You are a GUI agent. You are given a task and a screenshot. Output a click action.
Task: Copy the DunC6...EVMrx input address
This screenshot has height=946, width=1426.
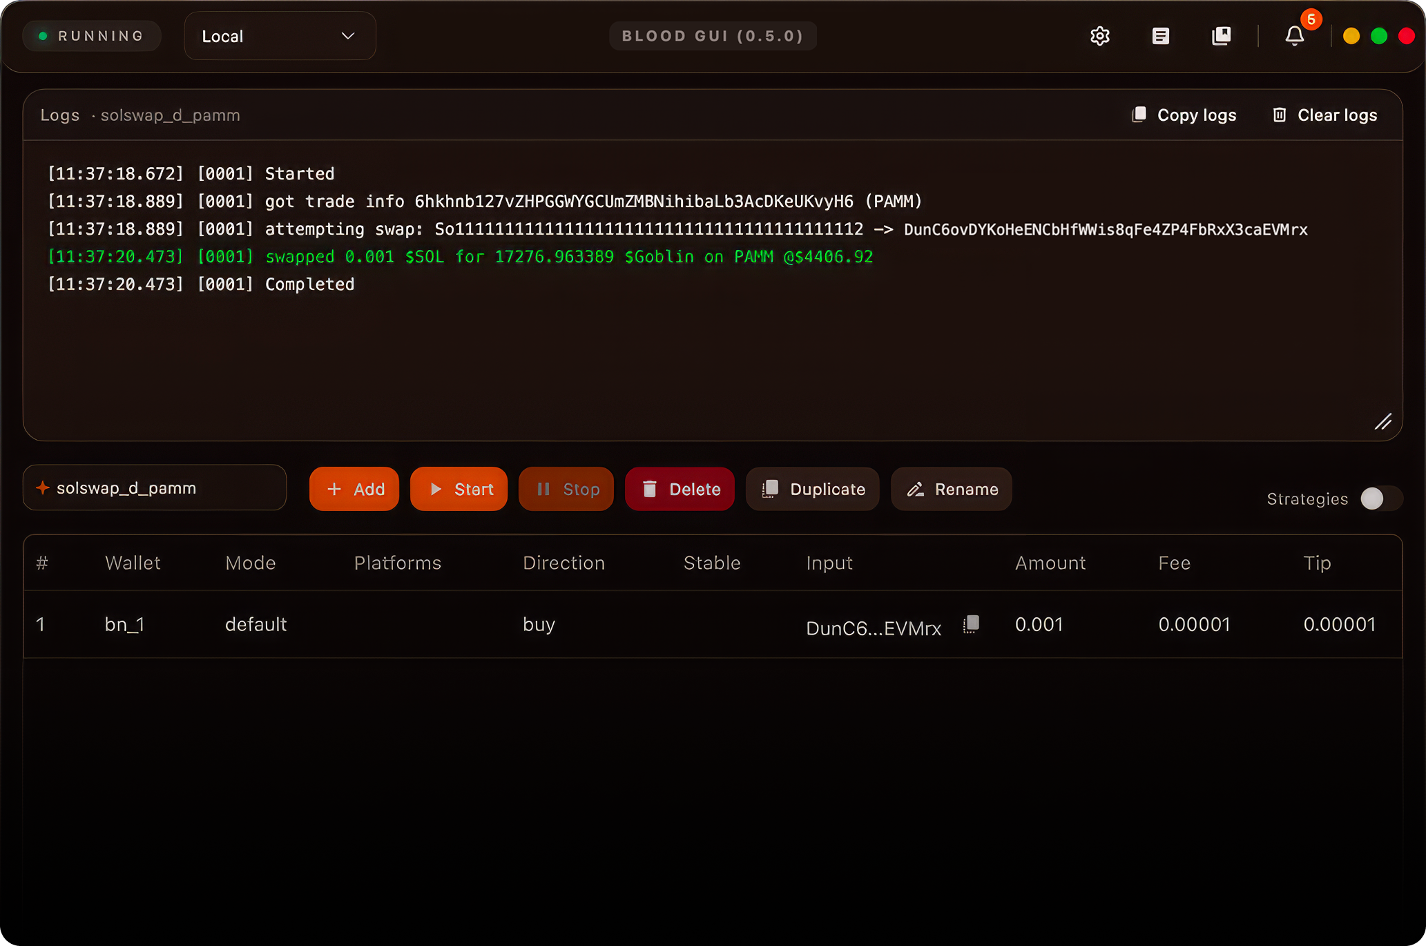(971, 624)
